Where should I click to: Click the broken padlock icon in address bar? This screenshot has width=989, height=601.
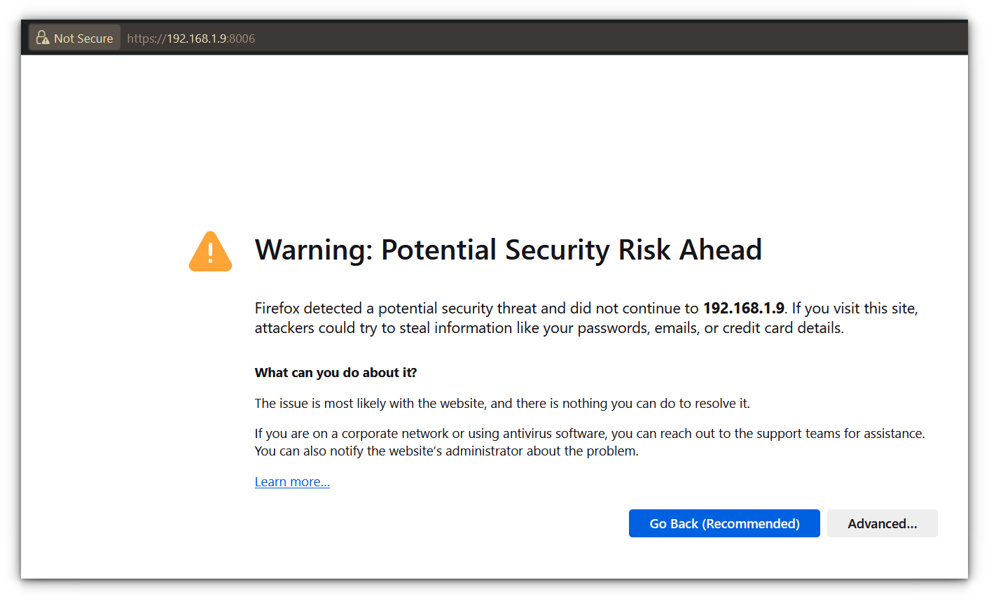(43, 38)
